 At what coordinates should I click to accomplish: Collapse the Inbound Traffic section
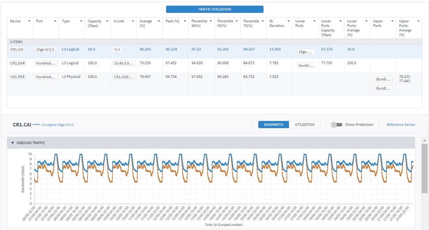[13, 143]
